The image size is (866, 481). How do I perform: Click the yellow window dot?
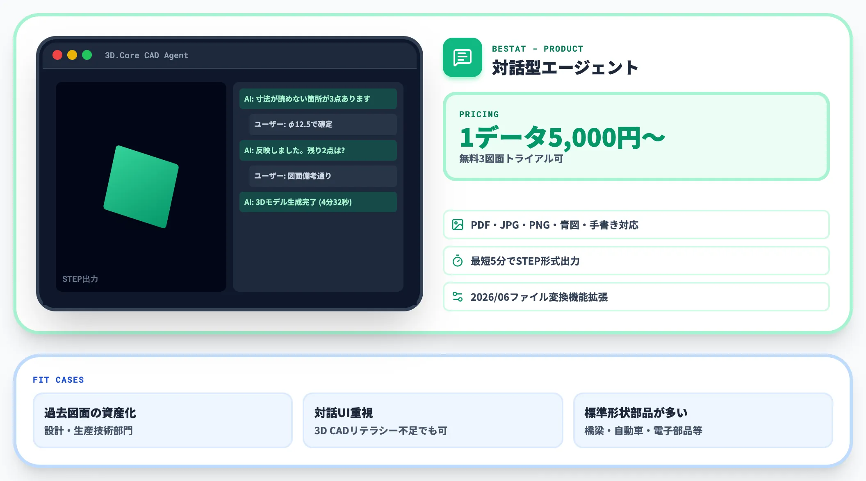[x=72, y=55]
